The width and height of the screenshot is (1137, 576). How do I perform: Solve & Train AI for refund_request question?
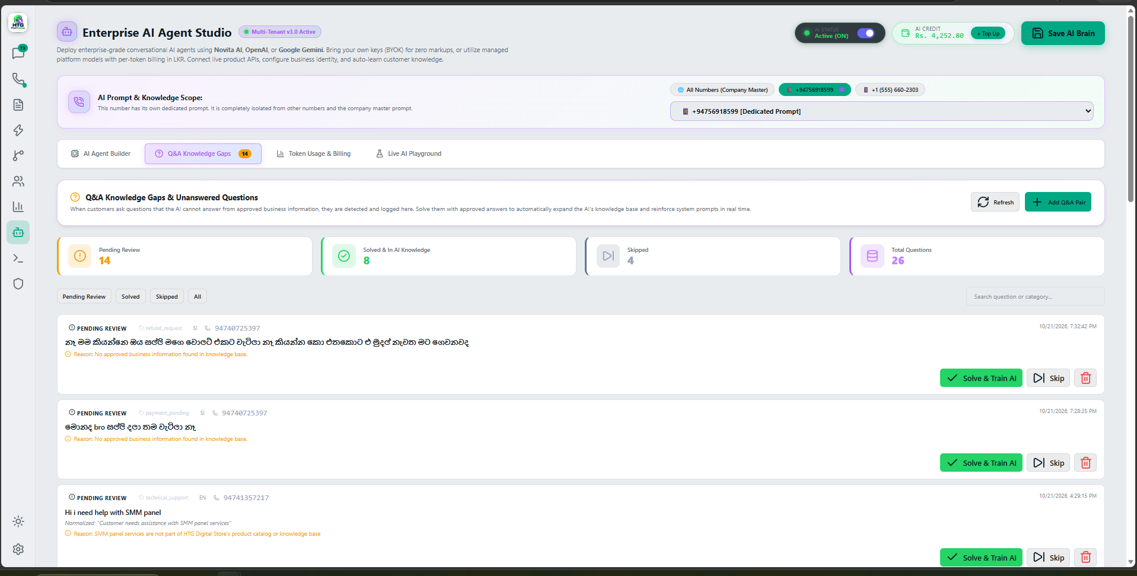click(x=981, y=378)
